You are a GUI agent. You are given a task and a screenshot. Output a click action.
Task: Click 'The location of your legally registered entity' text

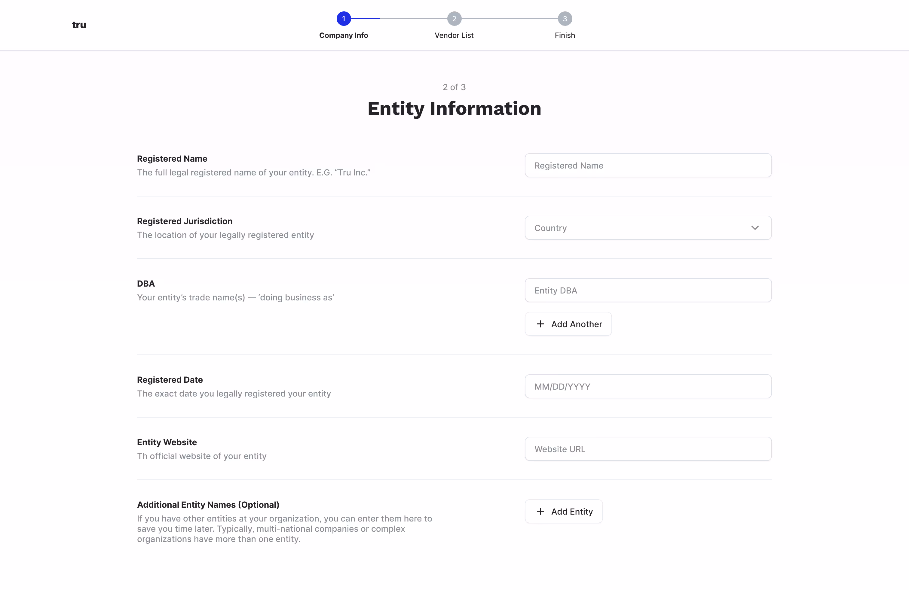[225, 235]
